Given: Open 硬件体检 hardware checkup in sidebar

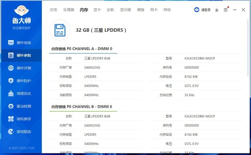Looking at the screenshot, I should point(21,43).
